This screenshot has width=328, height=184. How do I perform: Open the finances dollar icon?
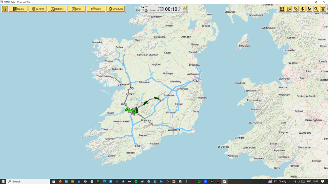303,9
